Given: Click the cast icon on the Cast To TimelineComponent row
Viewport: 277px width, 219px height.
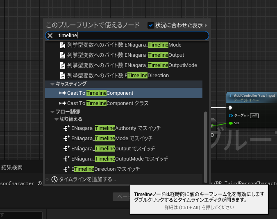Looking at the screenshot, I should click(x=63, y=93).
